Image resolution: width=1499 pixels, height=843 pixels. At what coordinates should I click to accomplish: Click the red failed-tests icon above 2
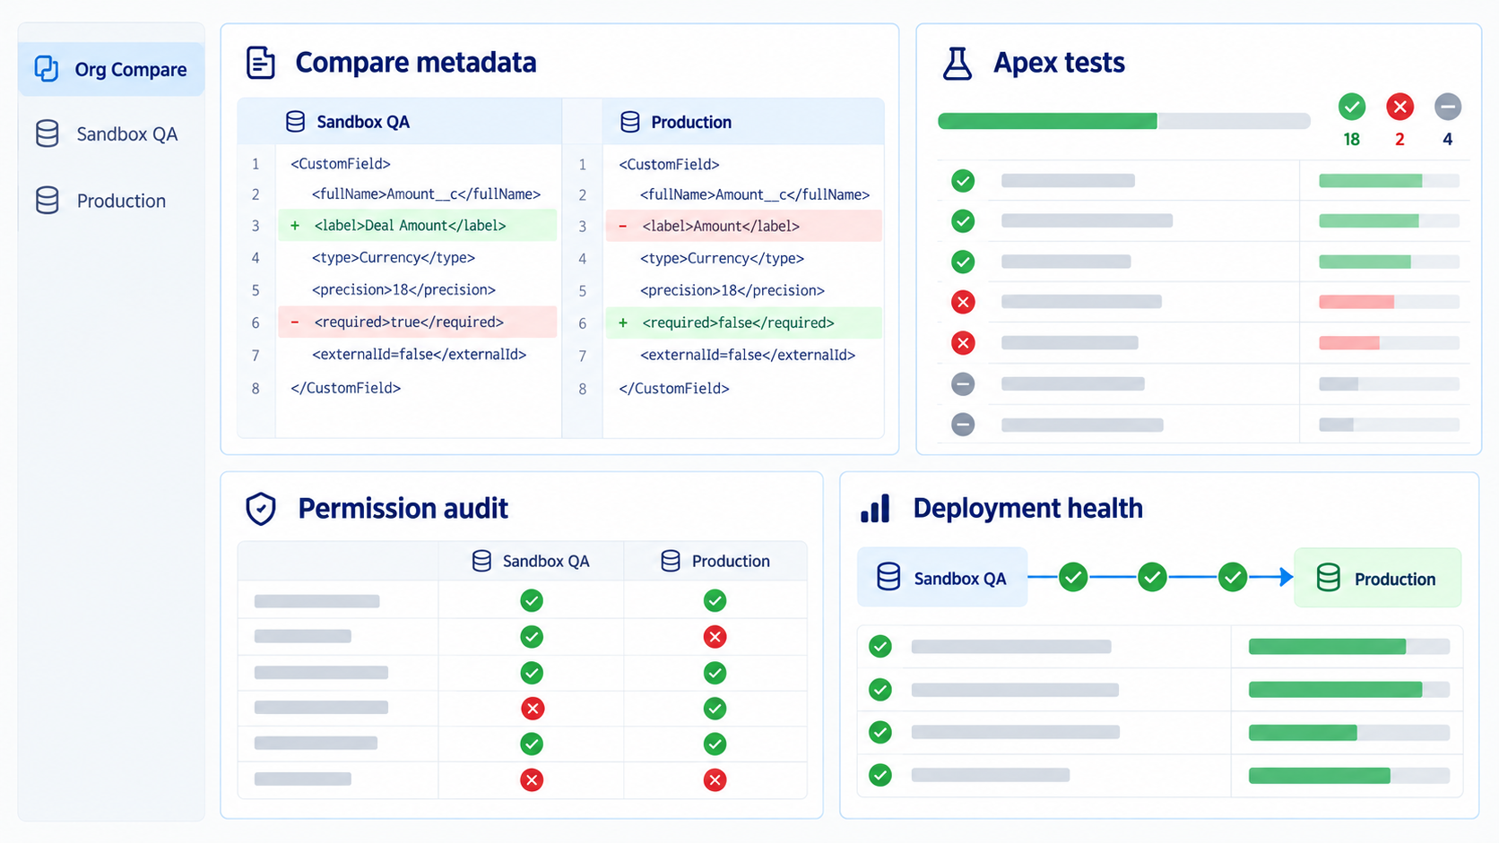pos(1399,107)
